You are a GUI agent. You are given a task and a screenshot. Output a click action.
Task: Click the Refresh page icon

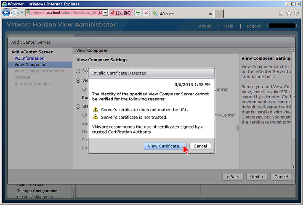click(138, 13)
